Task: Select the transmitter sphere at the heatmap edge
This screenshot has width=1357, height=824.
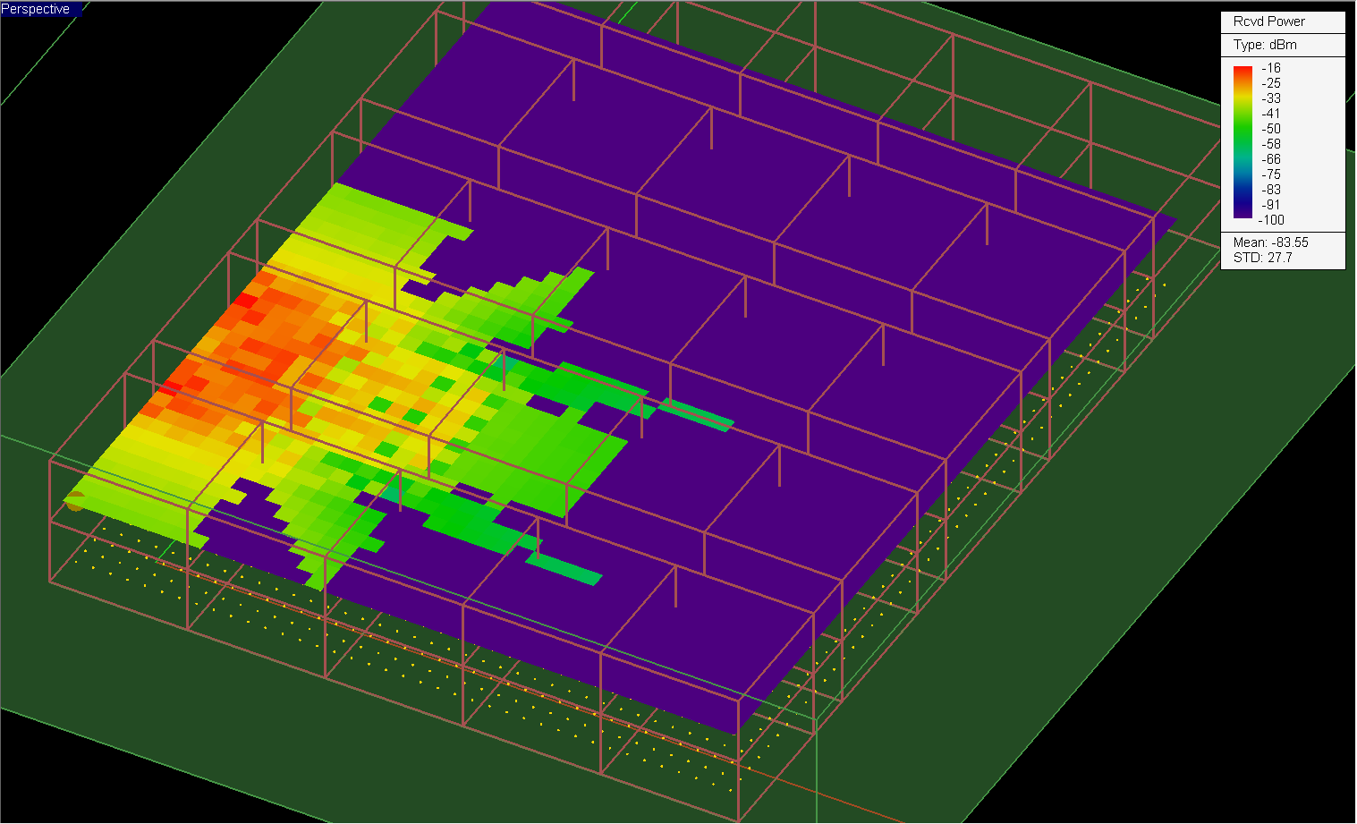Action: point(74,501)
